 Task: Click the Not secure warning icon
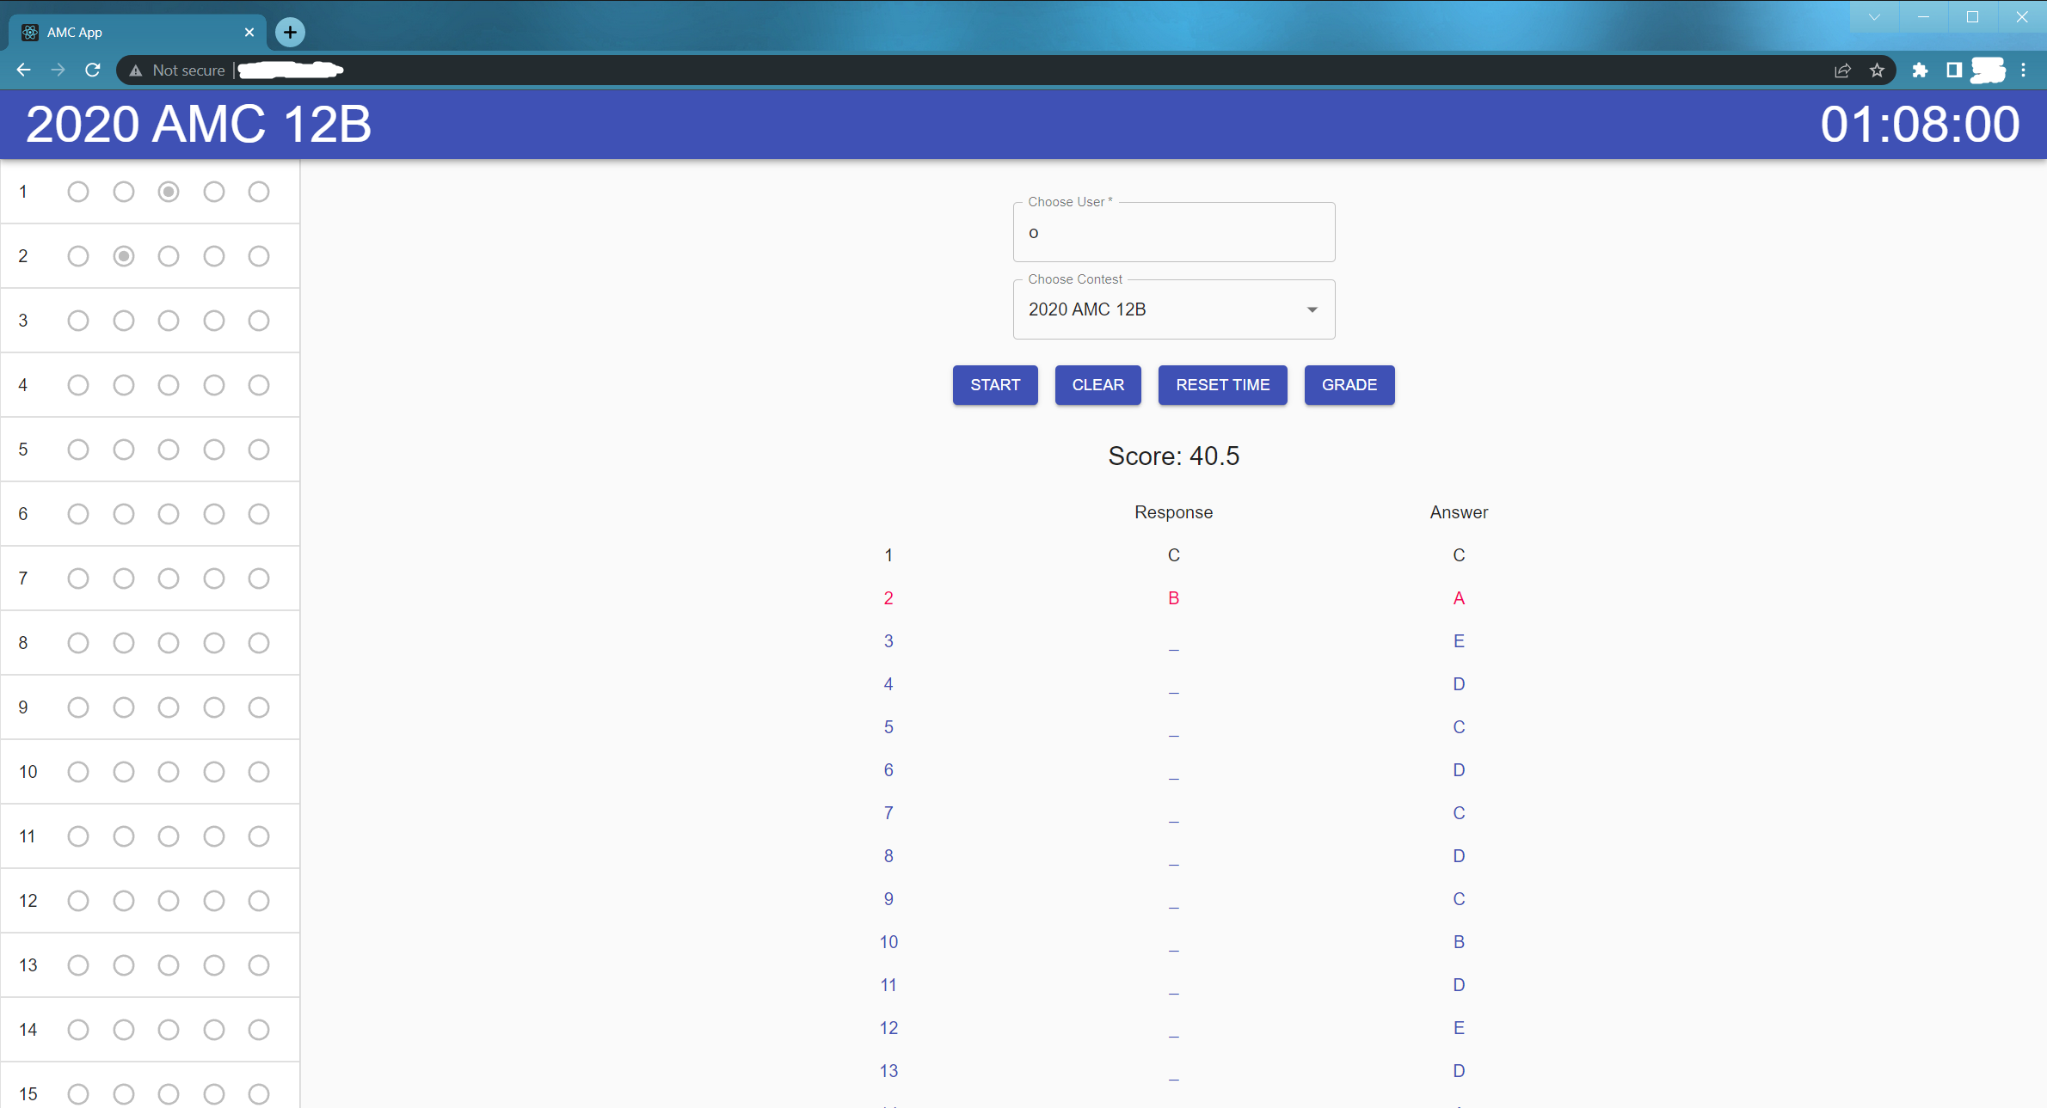tap(136, 70)
